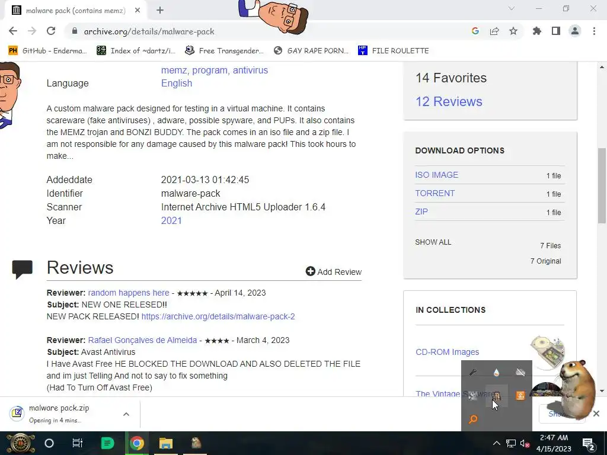Open the notification center icon
This screenshot has width=607, height=455.
[x=588, y=443]
